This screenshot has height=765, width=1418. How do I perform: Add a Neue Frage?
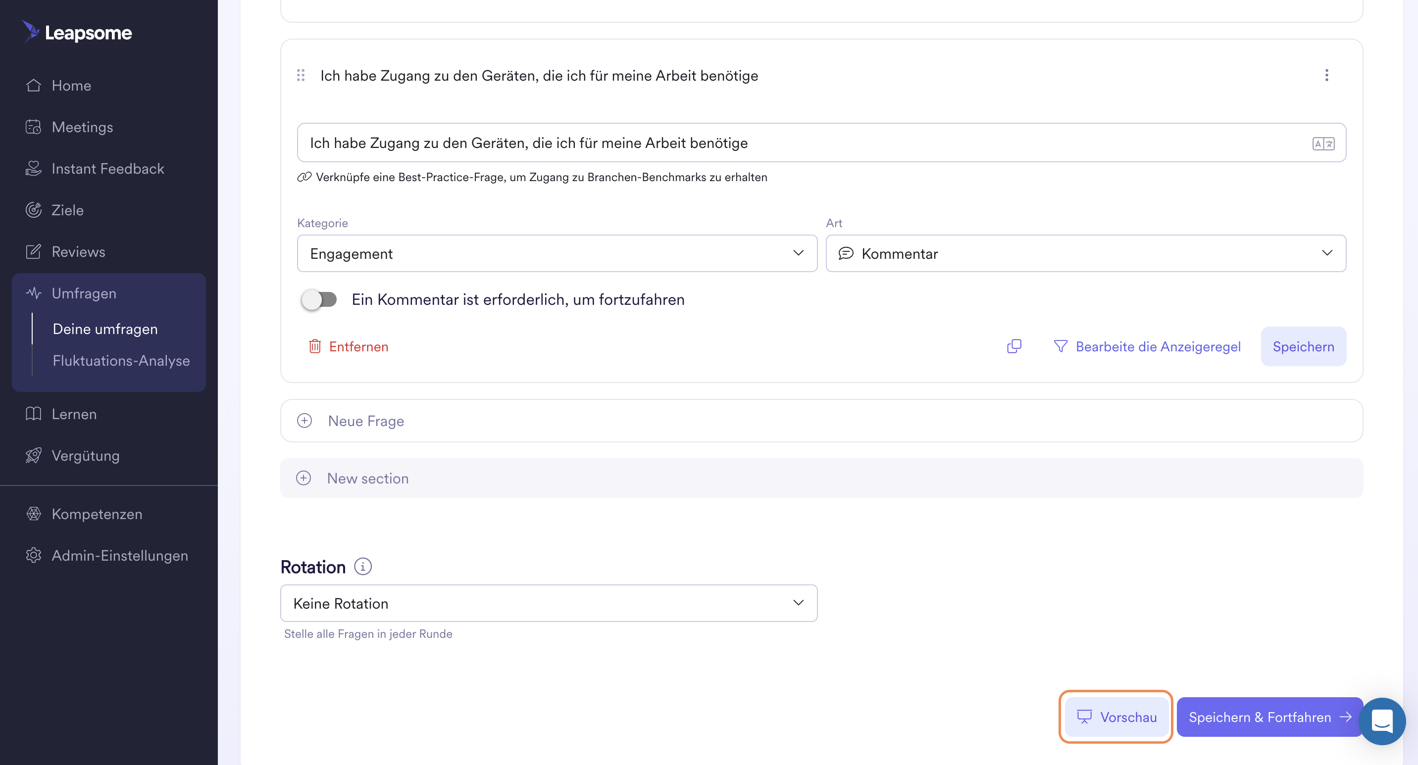[821, 421]
